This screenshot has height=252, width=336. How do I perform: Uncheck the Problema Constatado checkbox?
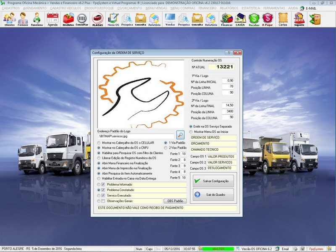coord(103,190)
